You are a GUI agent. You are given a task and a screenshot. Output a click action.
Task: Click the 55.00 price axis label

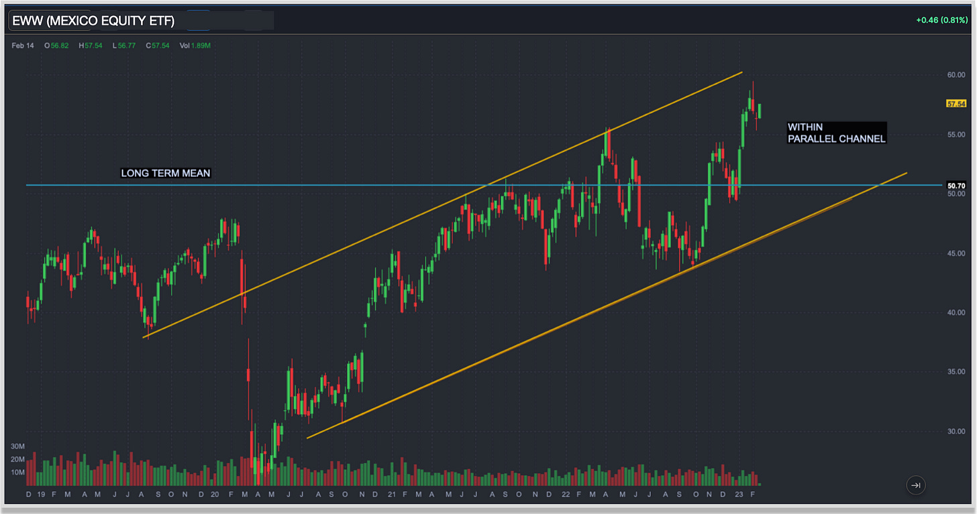pyautogui.click(x=956, y=134)
